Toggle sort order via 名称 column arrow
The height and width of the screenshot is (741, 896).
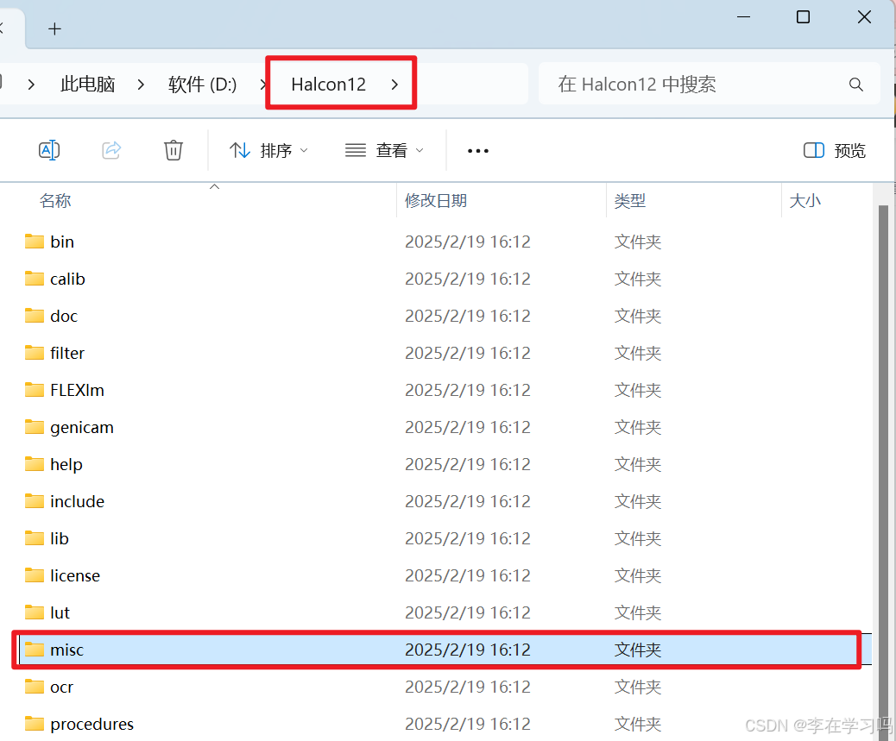[214, 185]
